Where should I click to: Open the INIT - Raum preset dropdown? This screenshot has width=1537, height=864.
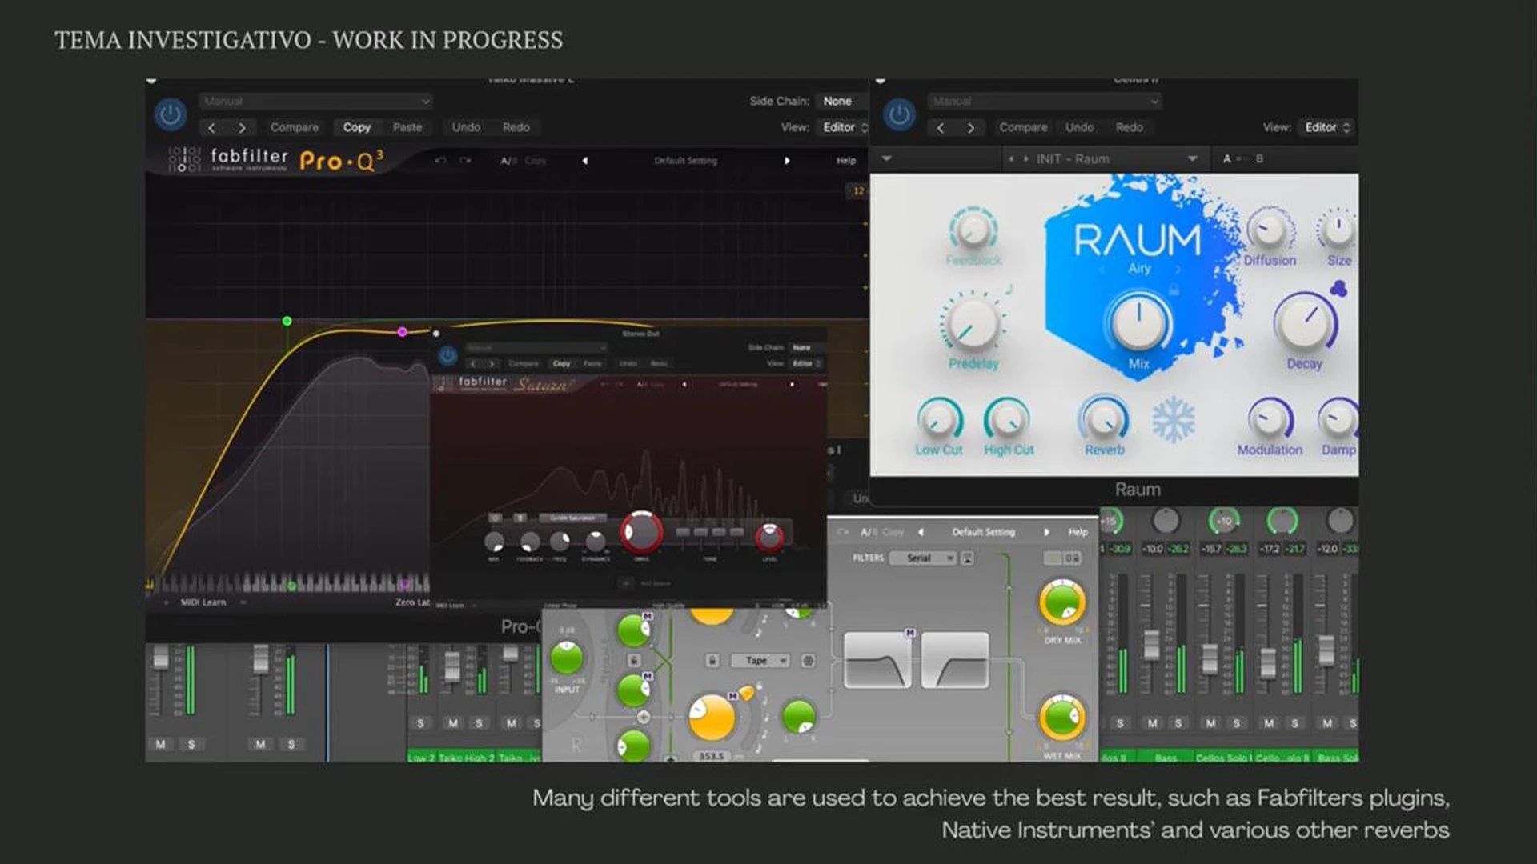pos(1106,158)
